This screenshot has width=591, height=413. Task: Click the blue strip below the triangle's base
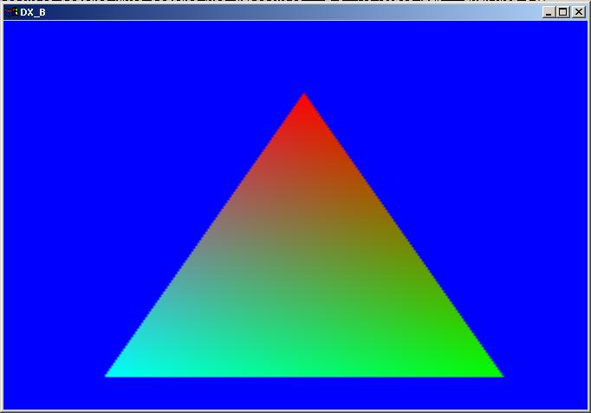click(x=303, y=394)
